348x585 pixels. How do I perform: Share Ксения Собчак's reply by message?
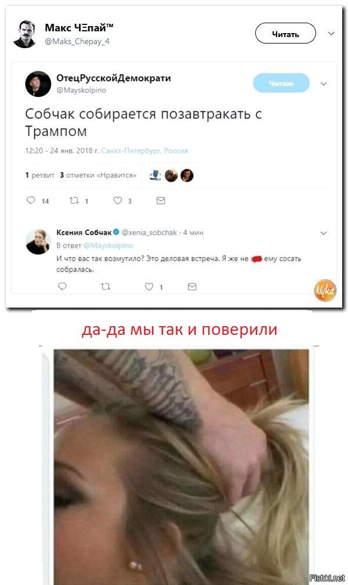coord(192,287)
